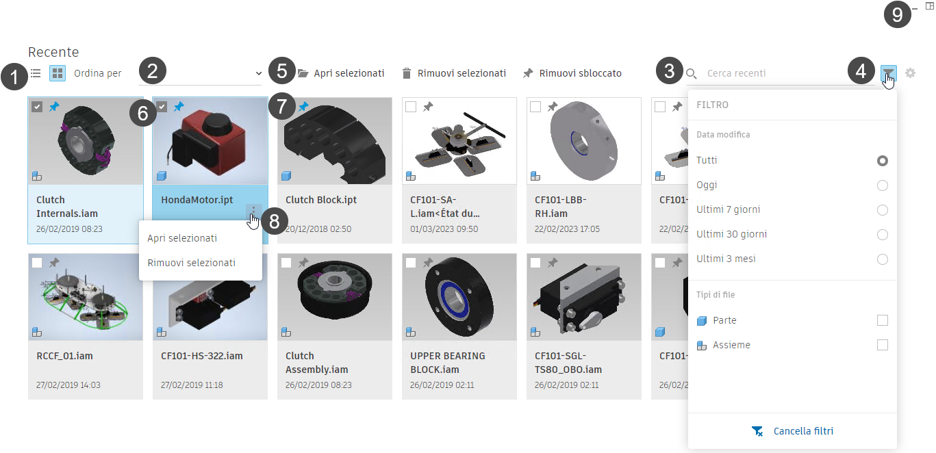The image size is (936, 453).
Task: Choose Rimuovi selezionati in context menu
Action: point(191,263)
